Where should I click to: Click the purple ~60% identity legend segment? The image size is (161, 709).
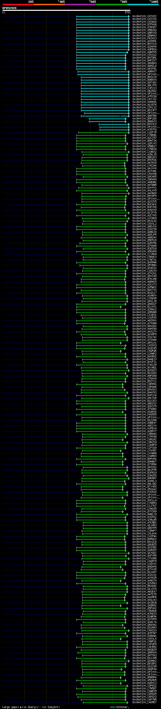point(80,5)
